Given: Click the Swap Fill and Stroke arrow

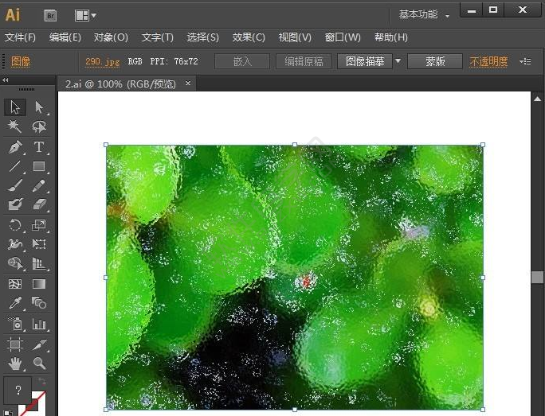Looking at the screenshot, I should pos(41,382).
